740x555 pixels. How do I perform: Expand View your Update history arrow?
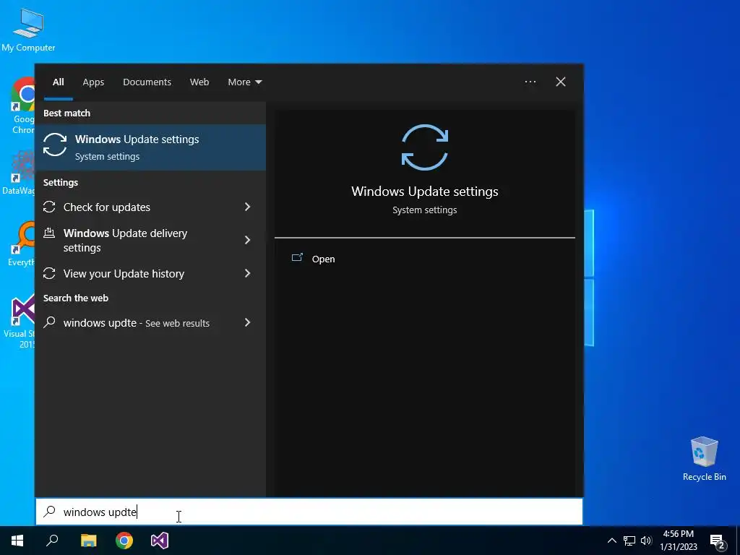click(247, 273)
